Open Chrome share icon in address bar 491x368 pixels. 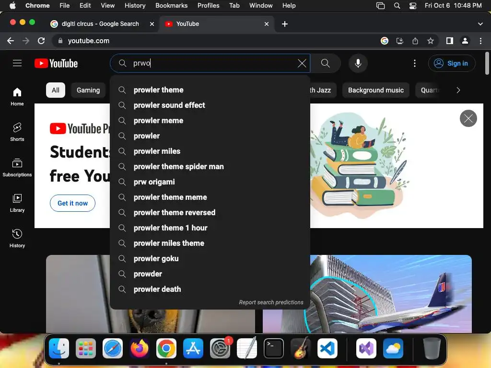(x=415, y=41)
